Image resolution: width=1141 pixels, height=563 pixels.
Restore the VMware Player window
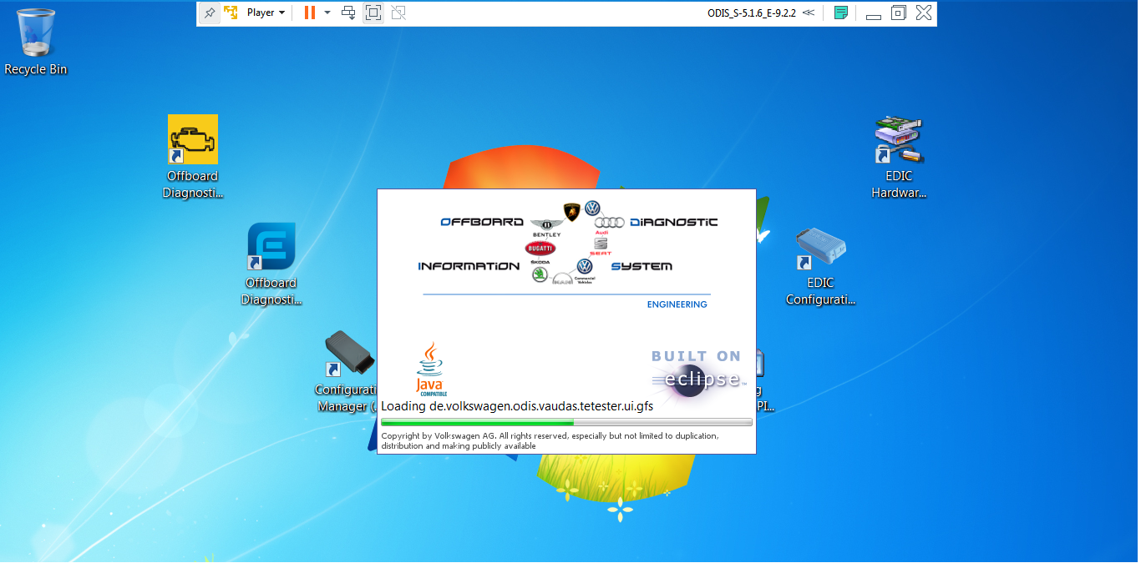pyautogui.click(x=899, y=13)
